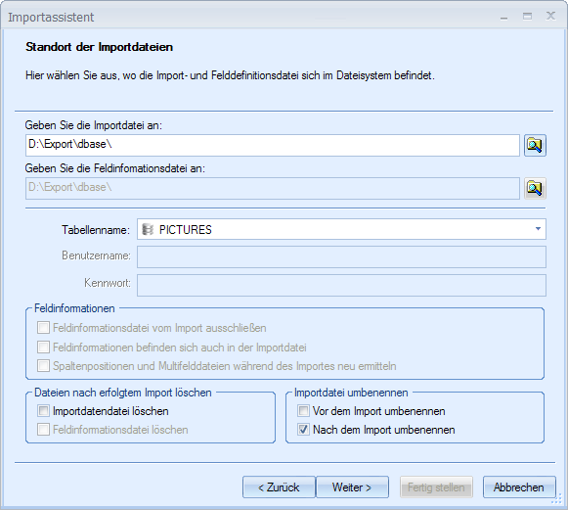Select the PICTURES table combo box
The image size is (568, 510).
(x=341, y=229)
